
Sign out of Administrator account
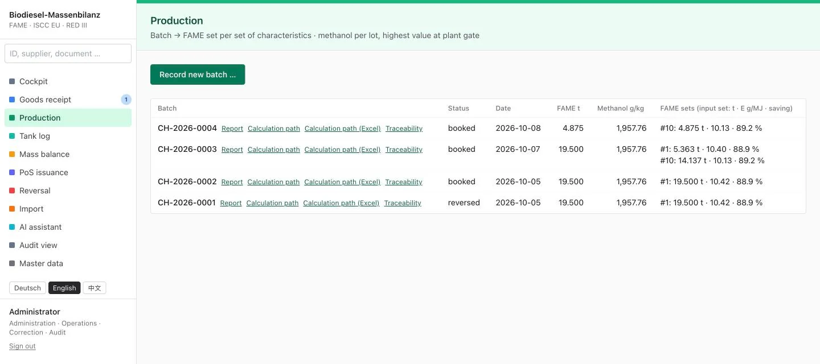[x=22, y=346]
